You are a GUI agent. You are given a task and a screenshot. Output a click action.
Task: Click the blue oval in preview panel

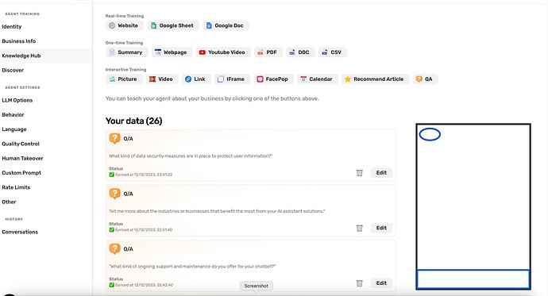pos(430,134)
